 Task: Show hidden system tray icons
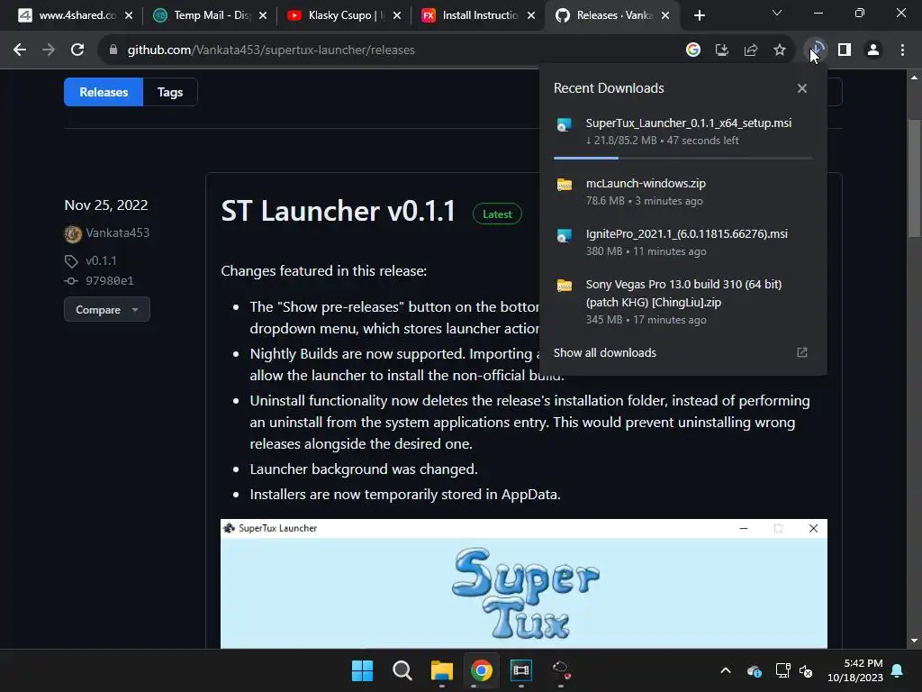point(726,670)
